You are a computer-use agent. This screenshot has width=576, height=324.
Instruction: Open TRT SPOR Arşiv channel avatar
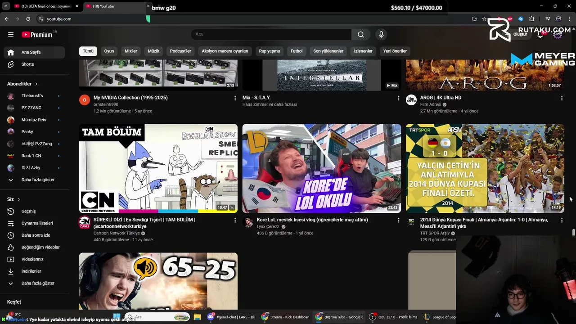click(411, 222)
